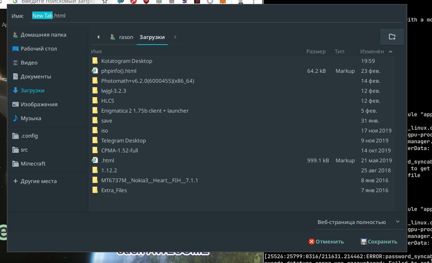
Task: Click the Рабочий стол desktop icon
Action: pyautogui.click(x=16, y=49)
